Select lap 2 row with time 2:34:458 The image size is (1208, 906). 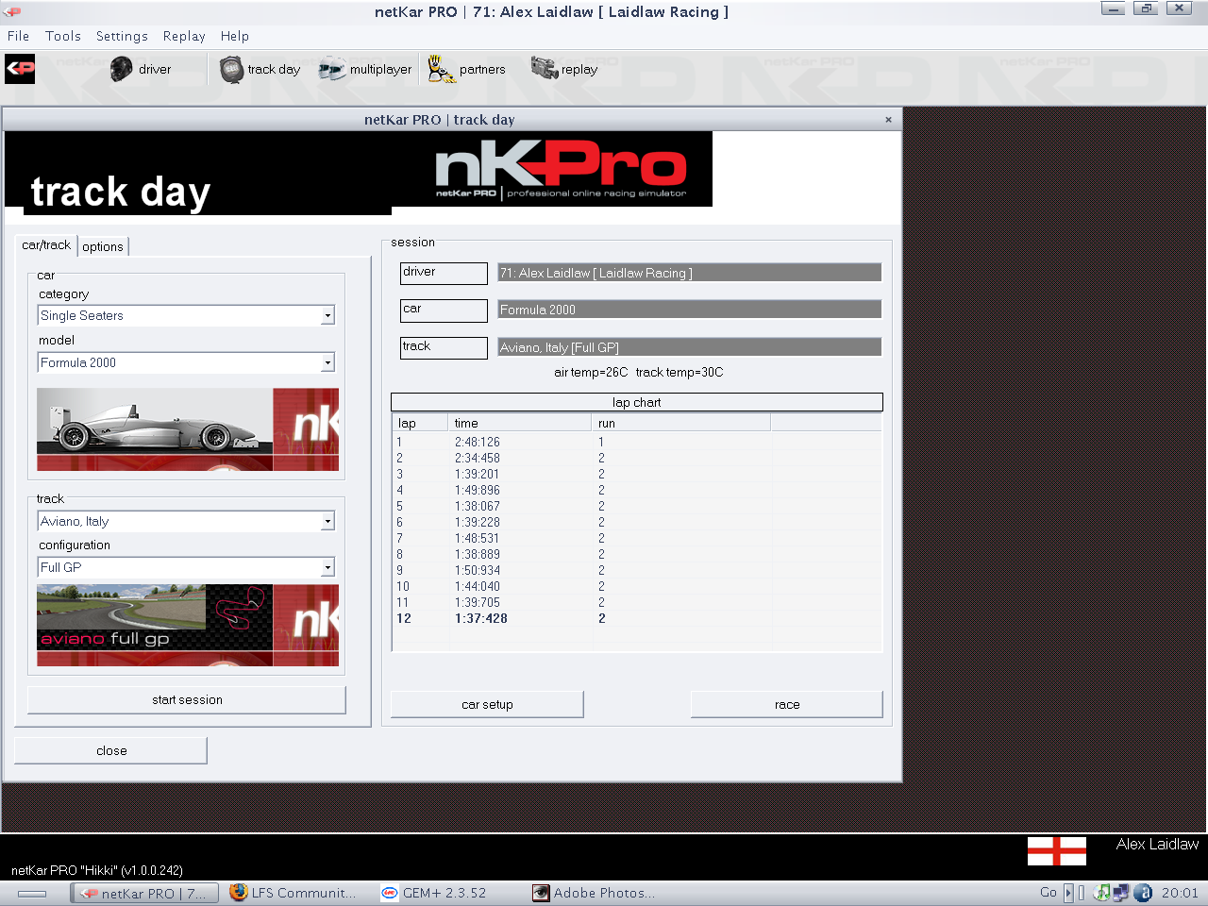(x=637, y=458)
